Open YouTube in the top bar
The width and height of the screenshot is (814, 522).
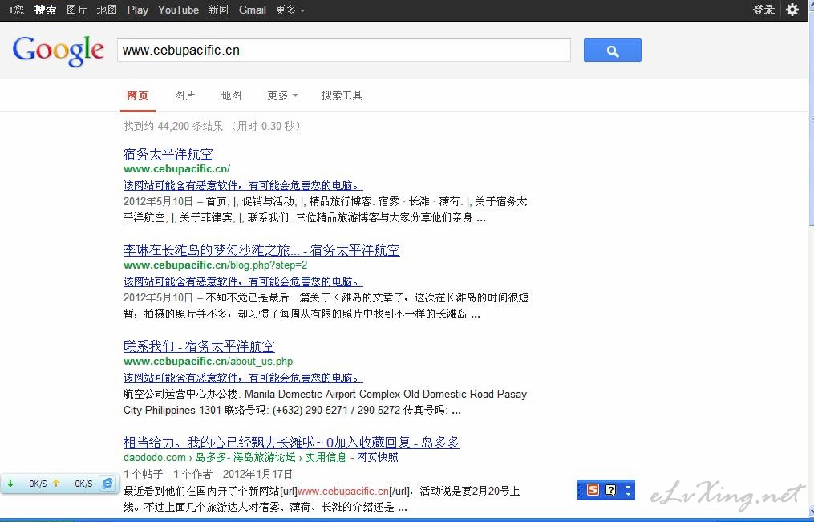(x=178, y=10)
